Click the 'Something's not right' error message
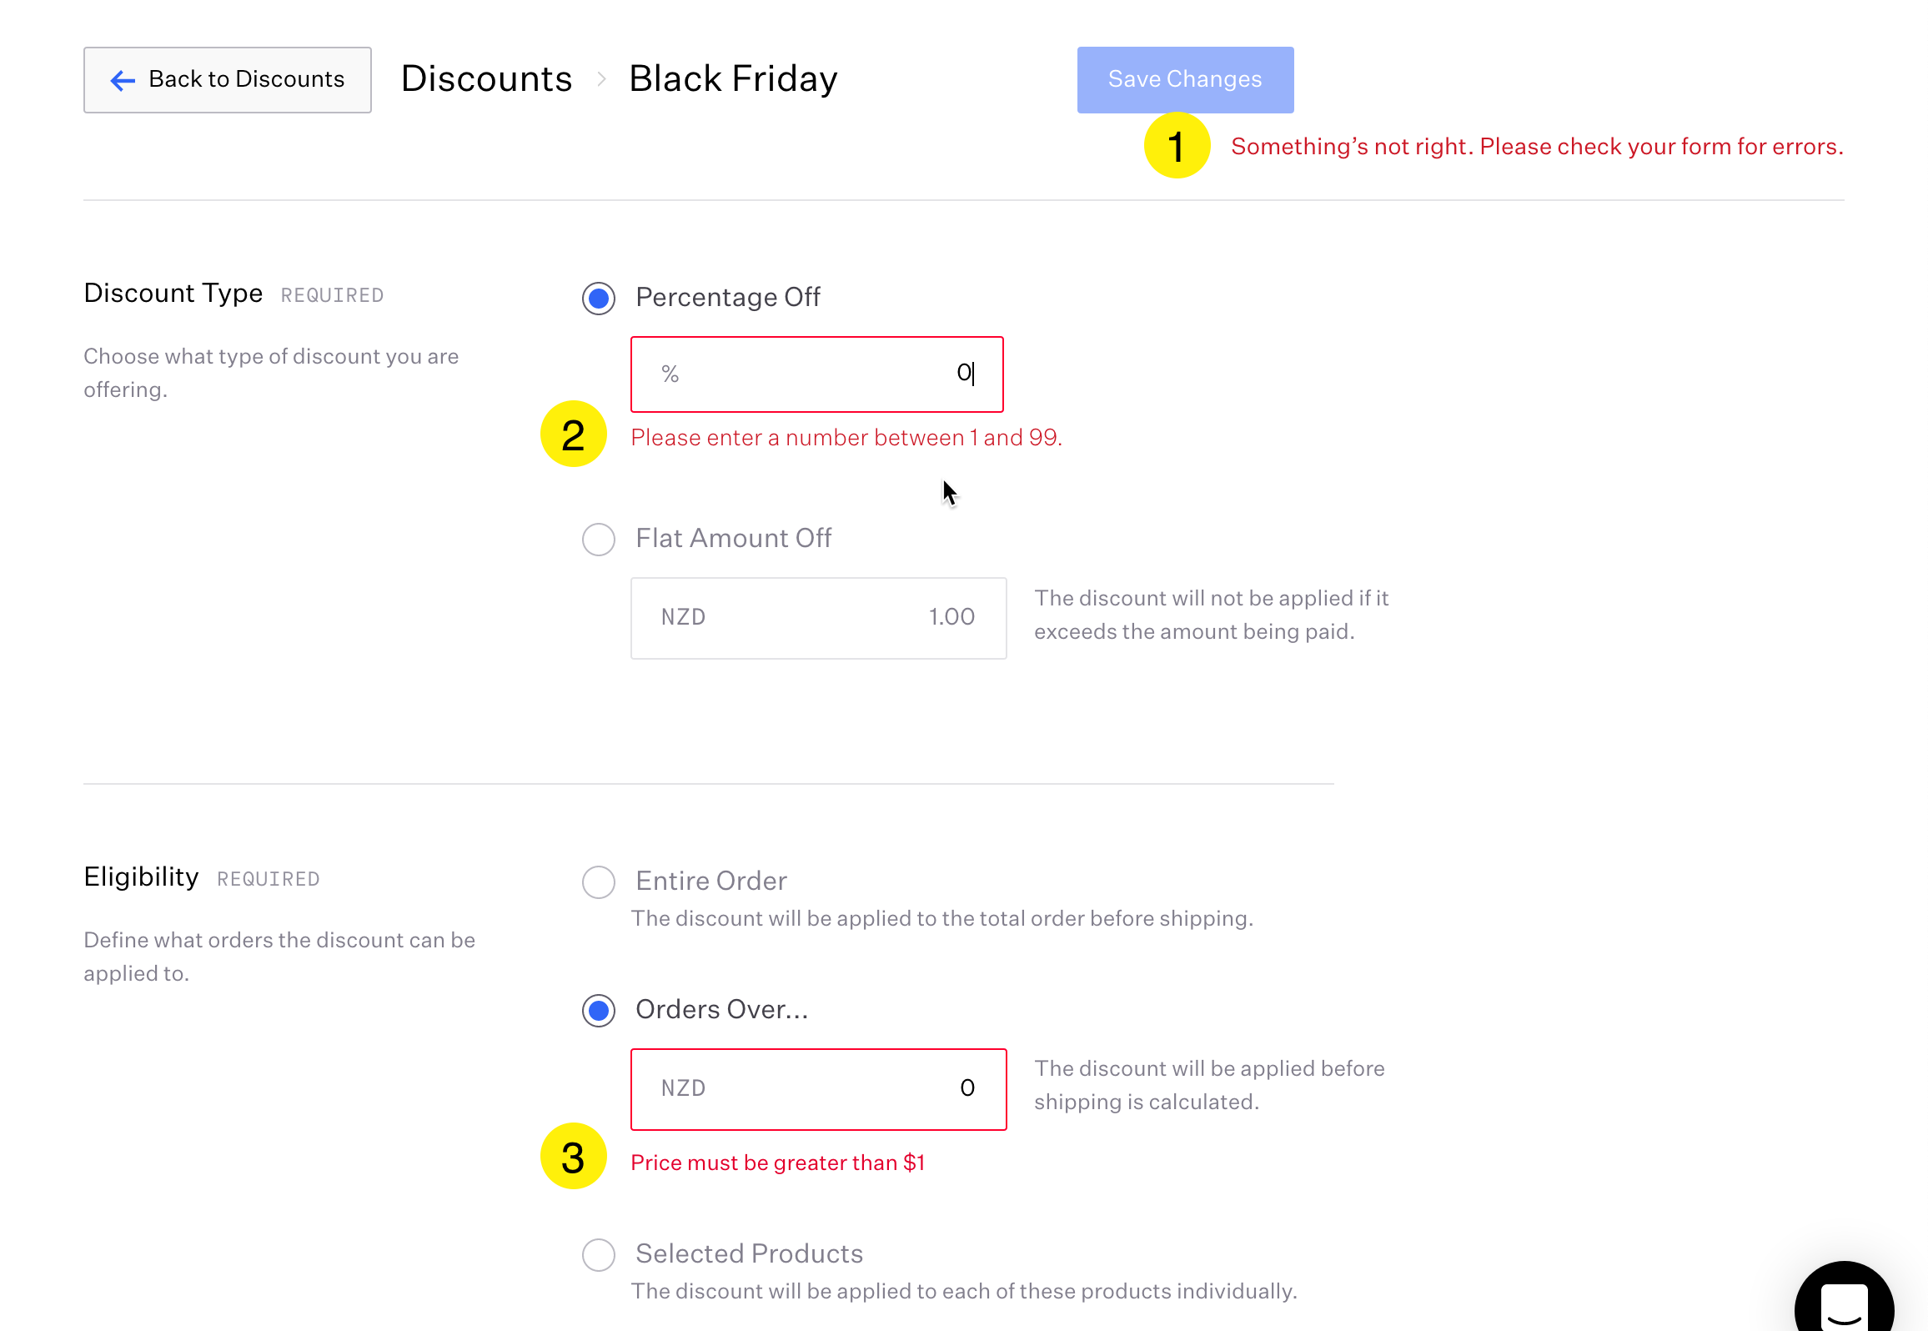 [x=1537, y=146]
